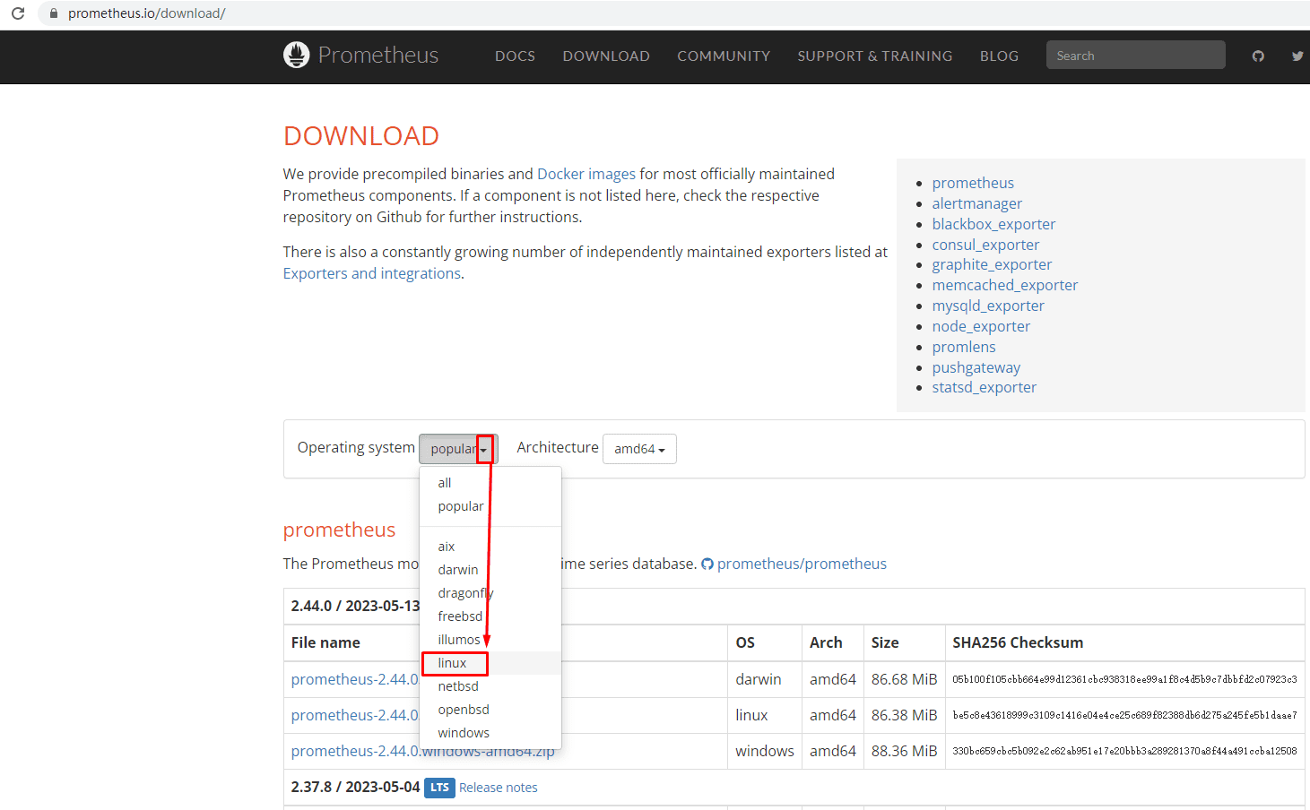Image resolution: width=1310 pixels, height=810 pixels.
Task: Open prometheus/prometheus GitHub repository link
Action: tap(802, 564)
